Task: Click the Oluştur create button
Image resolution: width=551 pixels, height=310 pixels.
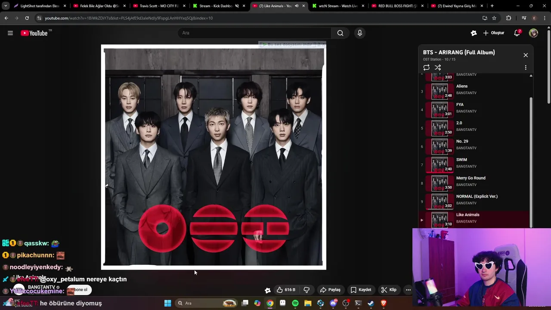Action: pyautogui.click(x=493, y=33)
